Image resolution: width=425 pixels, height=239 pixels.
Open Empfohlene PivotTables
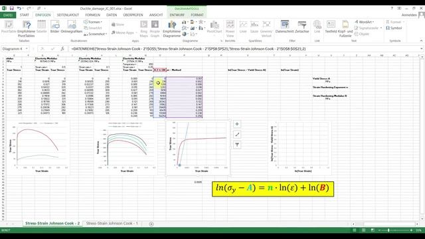click(27, 29)
